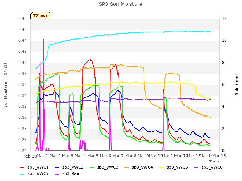Click the Mar 1 x-axis tick label
This screenshot has height=181, width=242.
click(x=42, y=156)
